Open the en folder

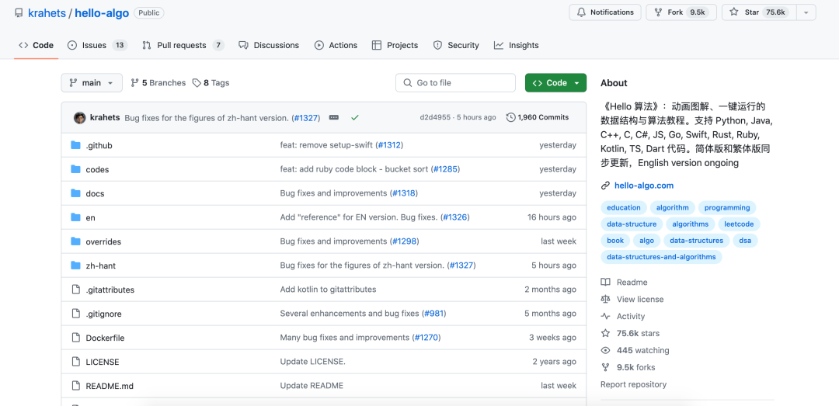[x=90, y=217]
